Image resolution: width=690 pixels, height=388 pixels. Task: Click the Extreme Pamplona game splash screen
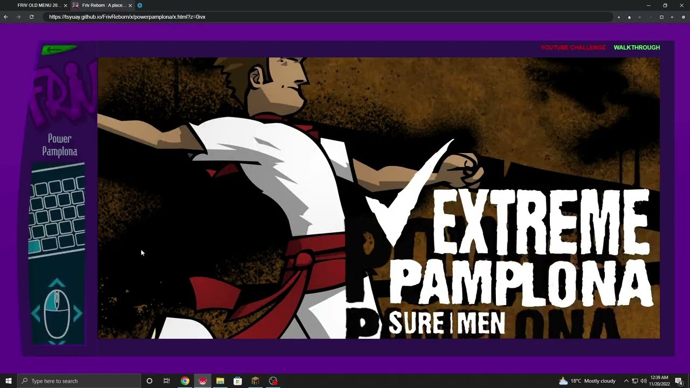click(x=378, y=198)
